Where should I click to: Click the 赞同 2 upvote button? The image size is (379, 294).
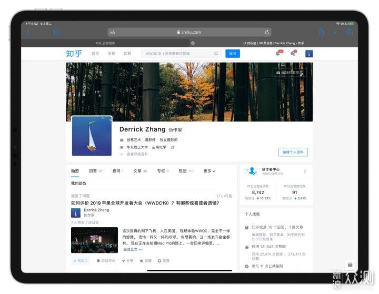pyautogui.click(x=81, y=261)
